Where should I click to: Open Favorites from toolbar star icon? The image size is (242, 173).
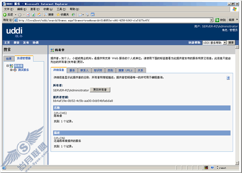[63, 15]
